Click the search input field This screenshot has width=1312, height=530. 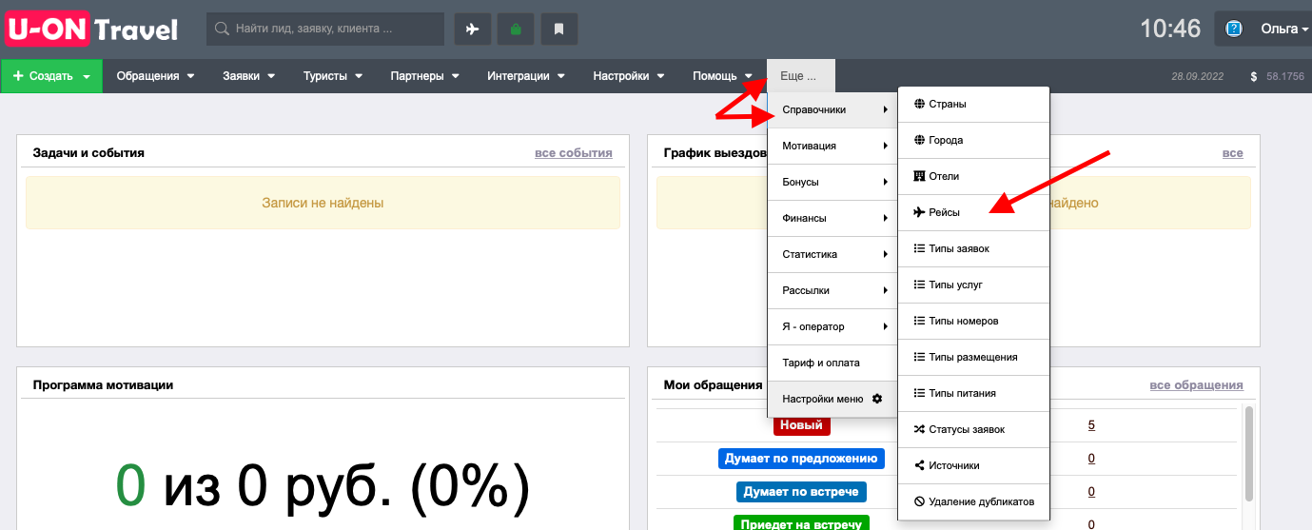[x=325, y=29]
